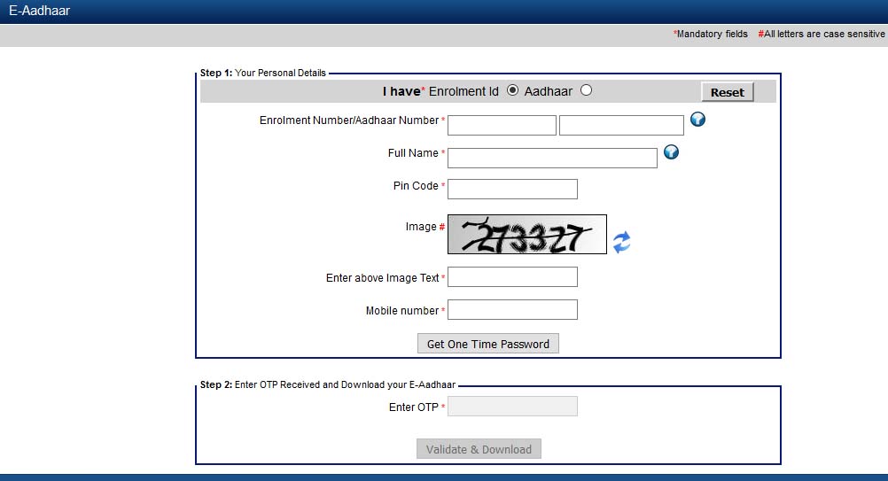Click the 'Mandatory fields' note
The image size is (888, 481).
(x=711, y=34)
